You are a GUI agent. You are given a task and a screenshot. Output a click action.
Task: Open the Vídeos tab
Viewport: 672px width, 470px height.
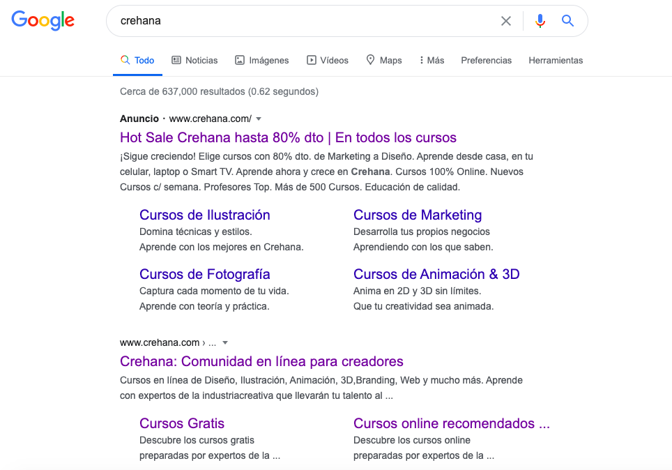[327, 61]
